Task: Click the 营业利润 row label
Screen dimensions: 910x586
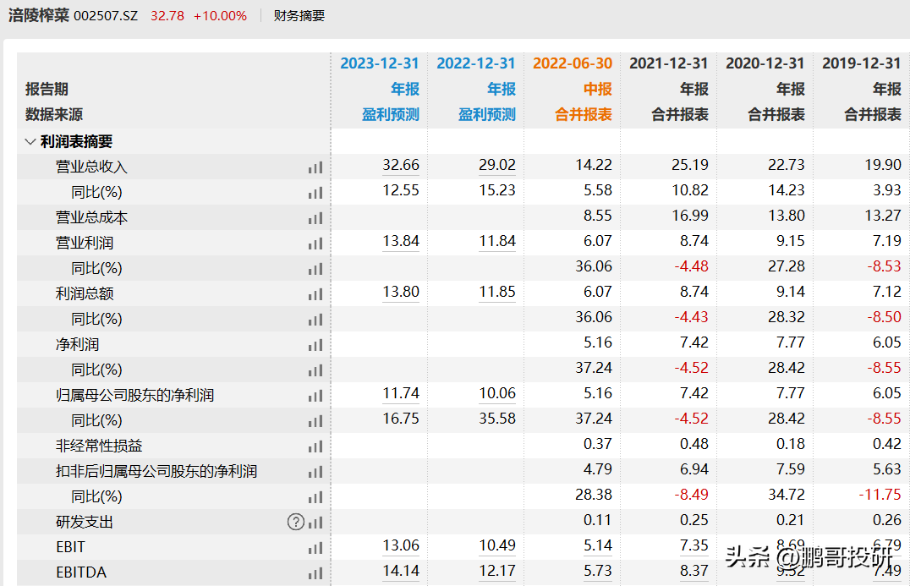Action: [x=85, y=243]
